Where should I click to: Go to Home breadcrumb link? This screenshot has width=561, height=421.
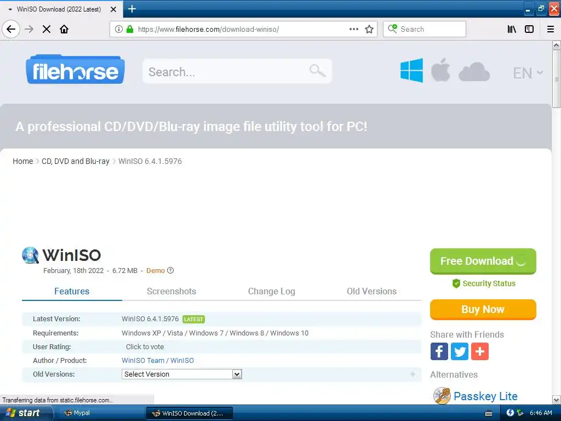click(x=23, y=161)
